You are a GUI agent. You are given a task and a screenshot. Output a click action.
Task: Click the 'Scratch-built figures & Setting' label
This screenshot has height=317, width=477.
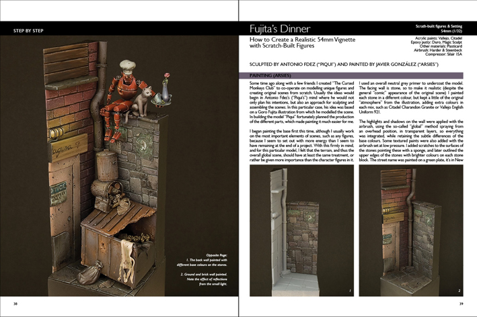tap(439, 26)
